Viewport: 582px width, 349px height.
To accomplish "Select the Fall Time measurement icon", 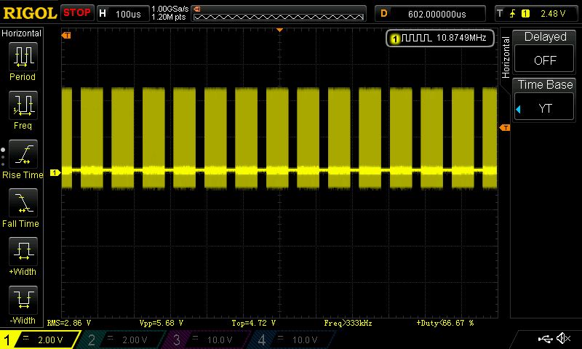I will (23, 203).
